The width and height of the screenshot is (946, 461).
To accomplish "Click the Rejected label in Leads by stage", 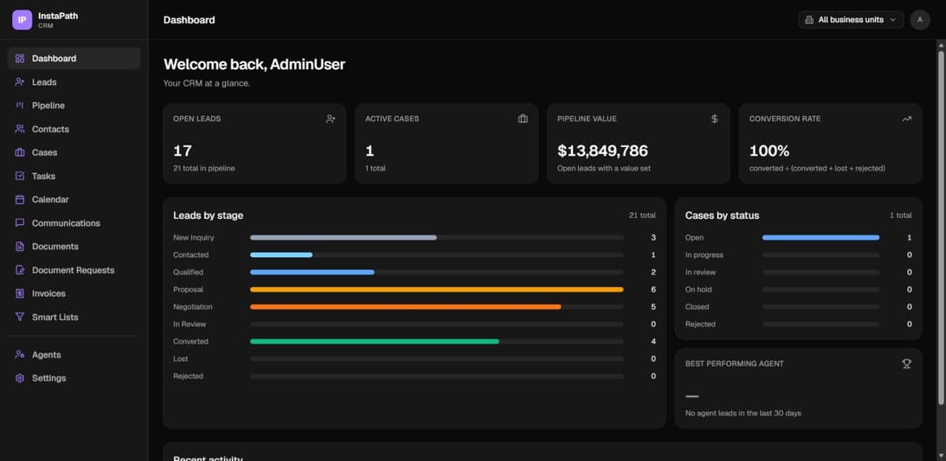I will click(x=188, y=377).
